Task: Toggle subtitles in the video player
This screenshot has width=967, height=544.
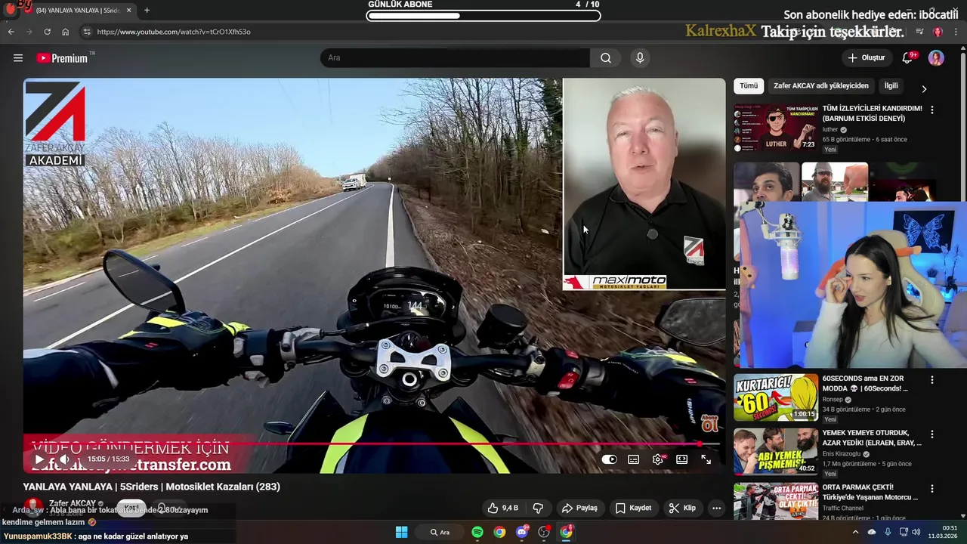Action: tap(634, 459)
